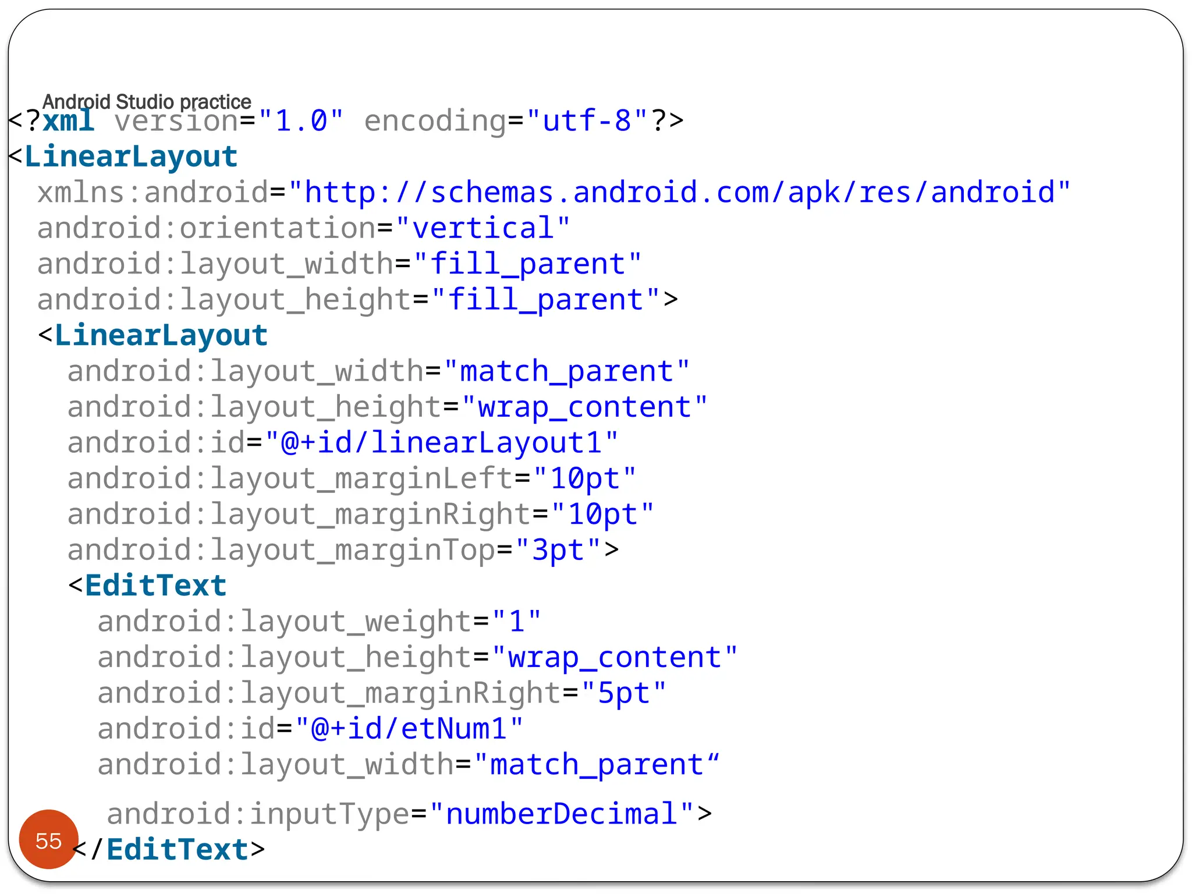Click the layout_marginTop="3pt" line
Image resolution: width=1192 pixels, height=894 pixels.
coord(343,550)
